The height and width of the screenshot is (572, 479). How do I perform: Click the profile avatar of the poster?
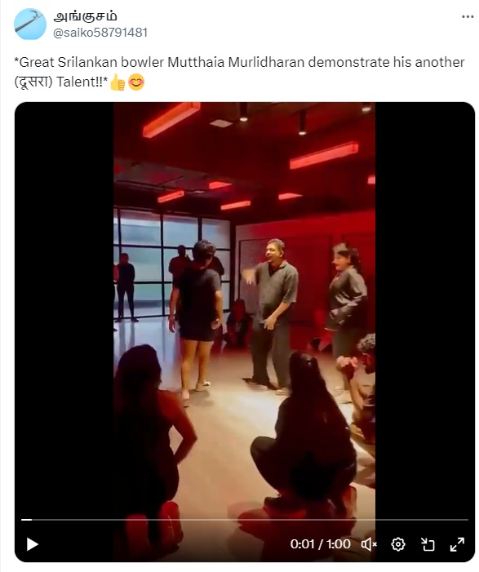pos(30,24)
